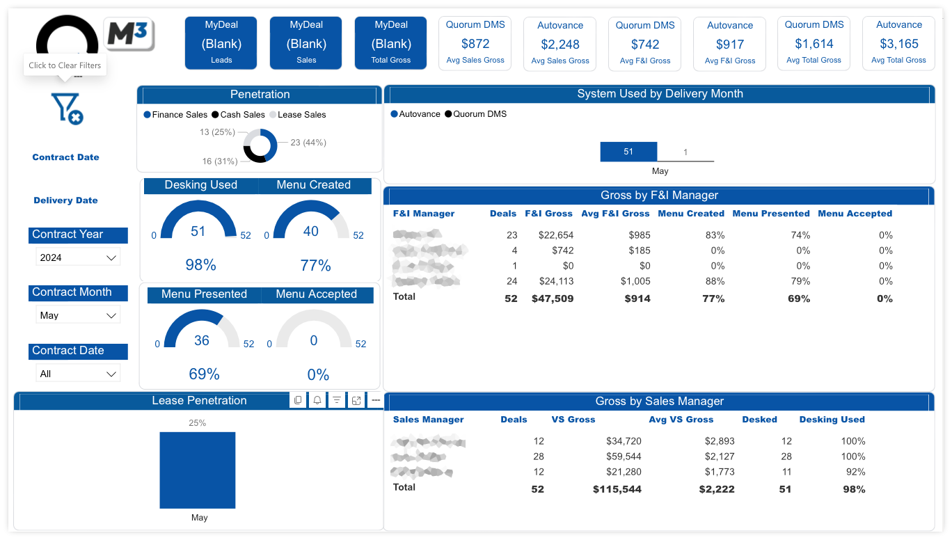Image resolution: width=952 pixels, height=540 pixels.
Task: Click total VS Gross $115,544
Action: 617,489
